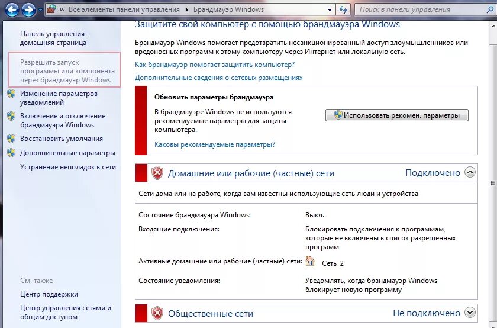The width and height of the screenshot is (497, 328).
Task: Click house icon next to 'Сеть 2'
Action: tap(310, 261)
